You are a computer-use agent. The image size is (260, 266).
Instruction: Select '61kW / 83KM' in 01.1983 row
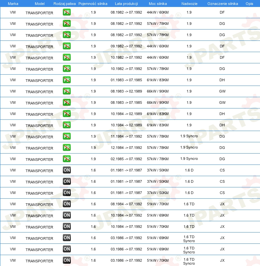pyautogui.click(x=158, y=80)
